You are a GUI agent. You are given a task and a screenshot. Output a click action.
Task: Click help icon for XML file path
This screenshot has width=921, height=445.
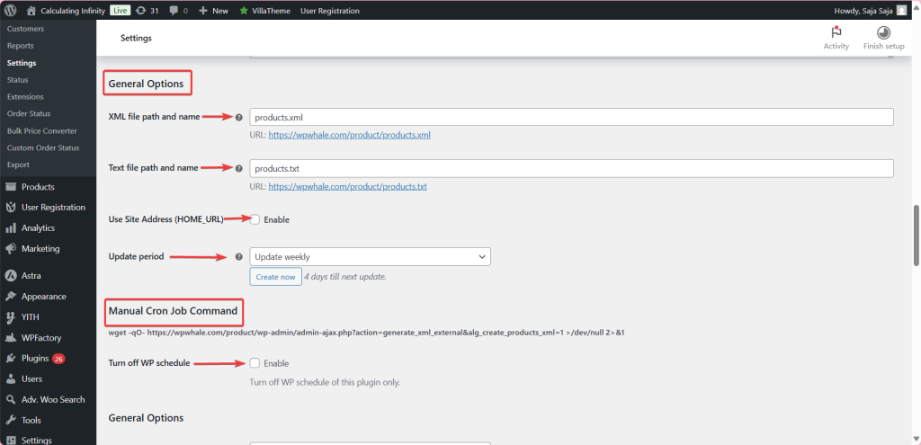(x=239, y=117)
